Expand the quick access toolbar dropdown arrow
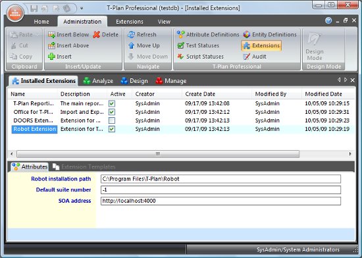The height and width of the screenshot is (258, 362). (82, 9)
